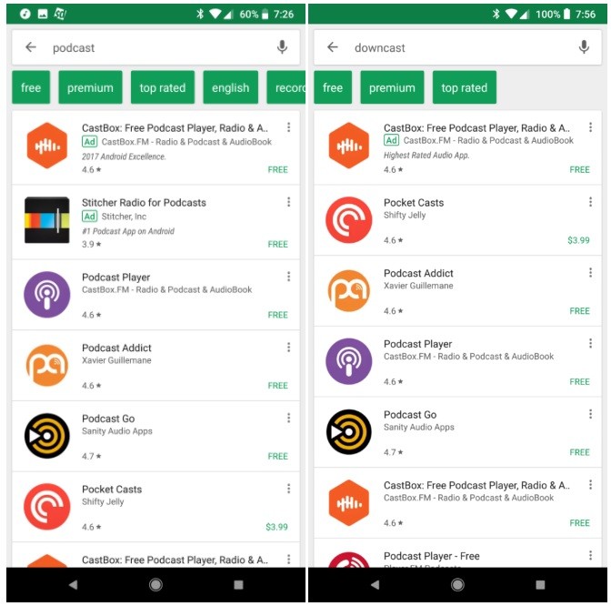Image resolution: width=611 pixels, height=606 pixels.
Task: Tap '#1 Podcast App on Android' tagline
Action: (x=128, y=231)
